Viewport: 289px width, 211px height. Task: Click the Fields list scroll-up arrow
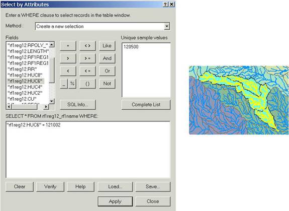point(52,44)
